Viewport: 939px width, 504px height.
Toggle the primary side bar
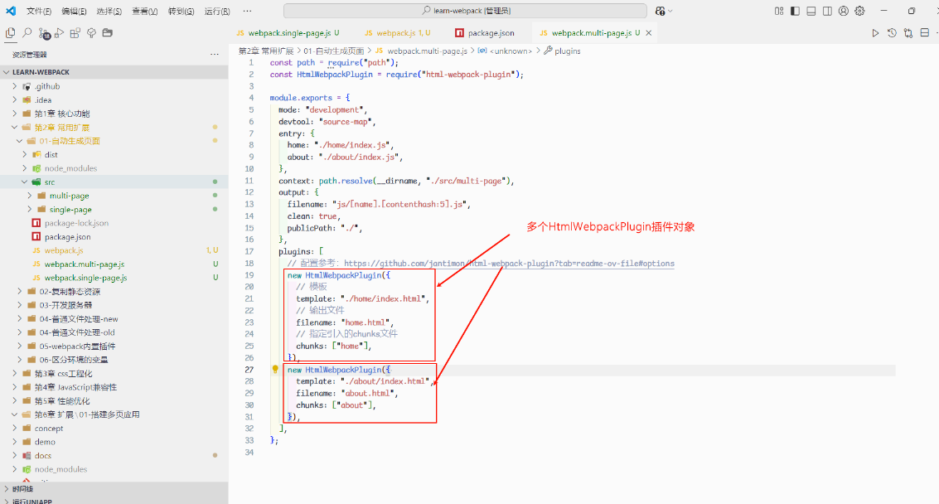(796, 11)
